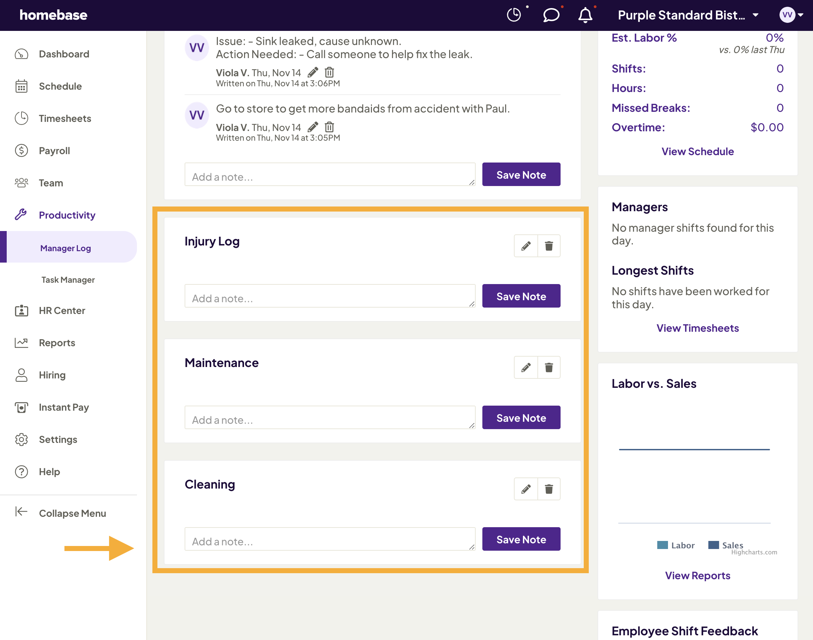Delete the sink leak note by Viola V.
This screenshot has width=813, height=640.
coord(329,72)
